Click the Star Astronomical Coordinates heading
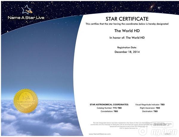This screenshot has width=179, height=137. [109, 105]
